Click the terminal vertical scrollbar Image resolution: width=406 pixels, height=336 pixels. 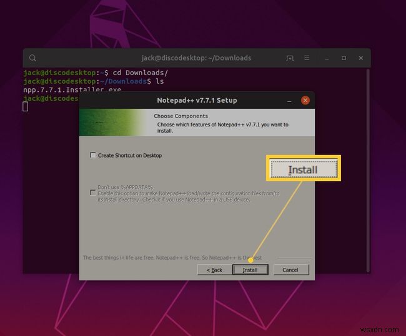tap(368, 170)
